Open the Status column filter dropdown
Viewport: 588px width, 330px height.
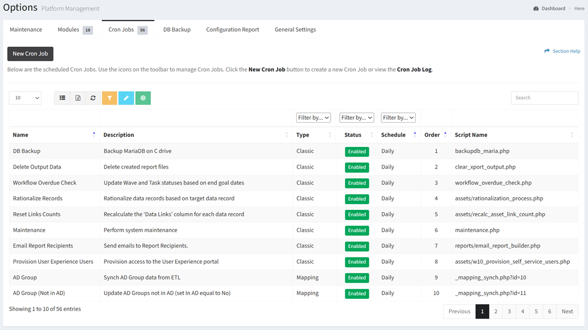[x=356, y=117]
